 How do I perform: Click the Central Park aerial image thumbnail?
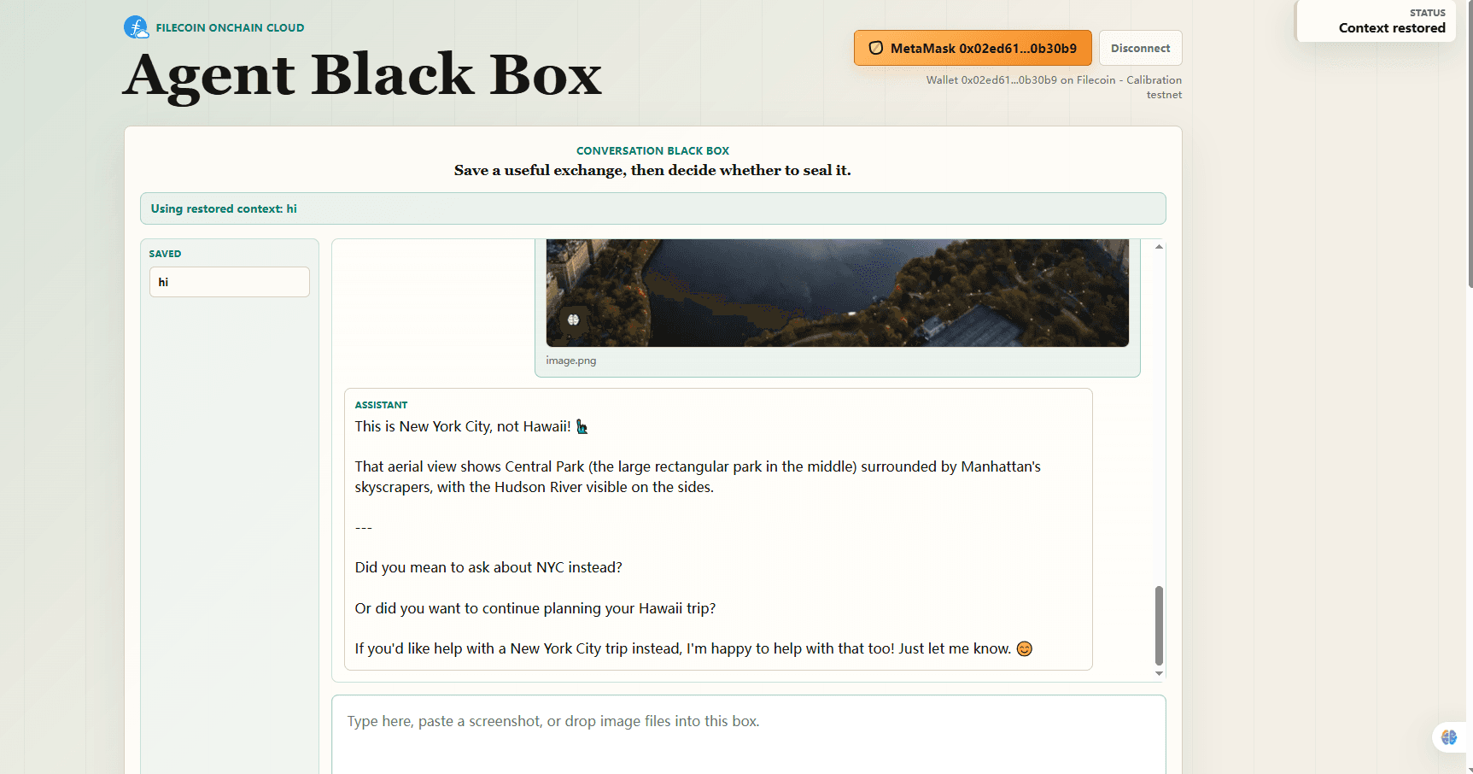[x=838, y=293]
